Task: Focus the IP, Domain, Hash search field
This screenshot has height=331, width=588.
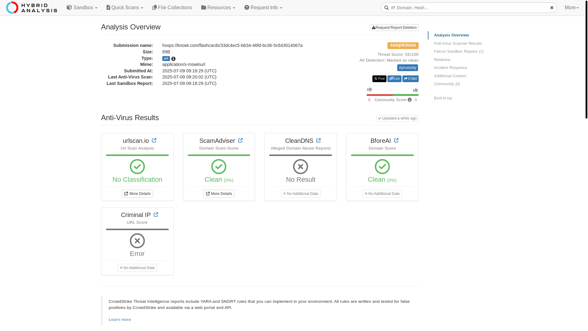Action: 469,8
